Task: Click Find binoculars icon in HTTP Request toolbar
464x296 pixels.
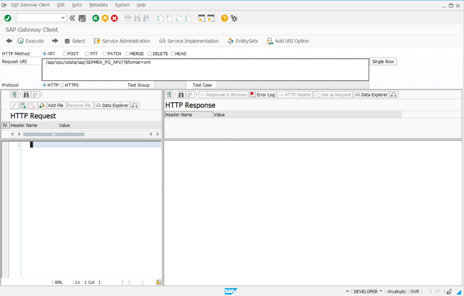Action: [26, 94]
